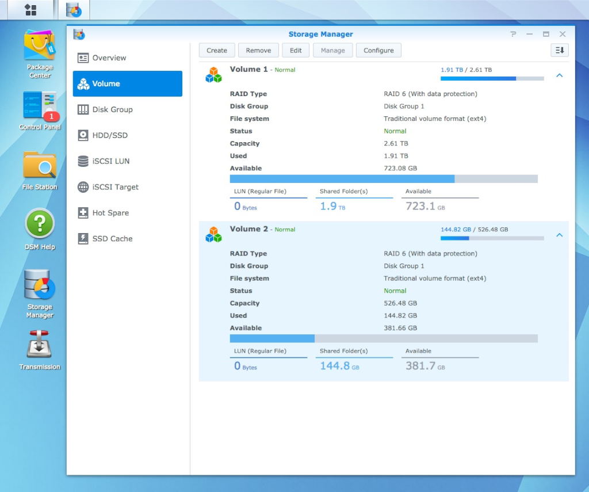
Task: Open the Overview section
Action: point(128,58)
